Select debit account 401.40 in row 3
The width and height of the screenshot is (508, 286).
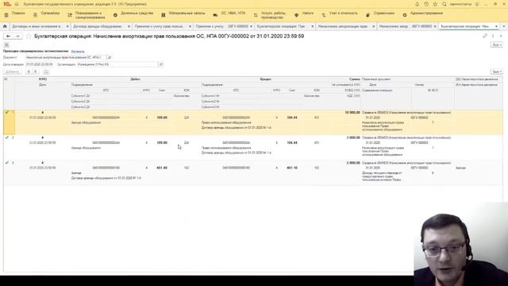point(162,168)
